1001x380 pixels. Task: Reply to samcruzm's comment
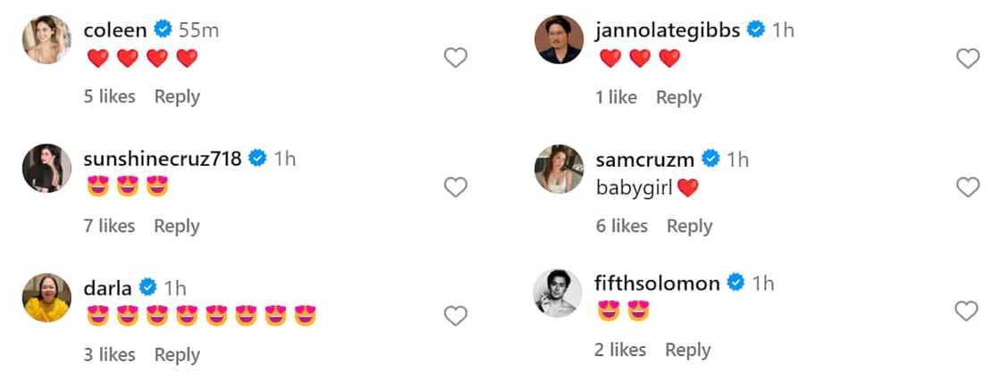point(689,226)
